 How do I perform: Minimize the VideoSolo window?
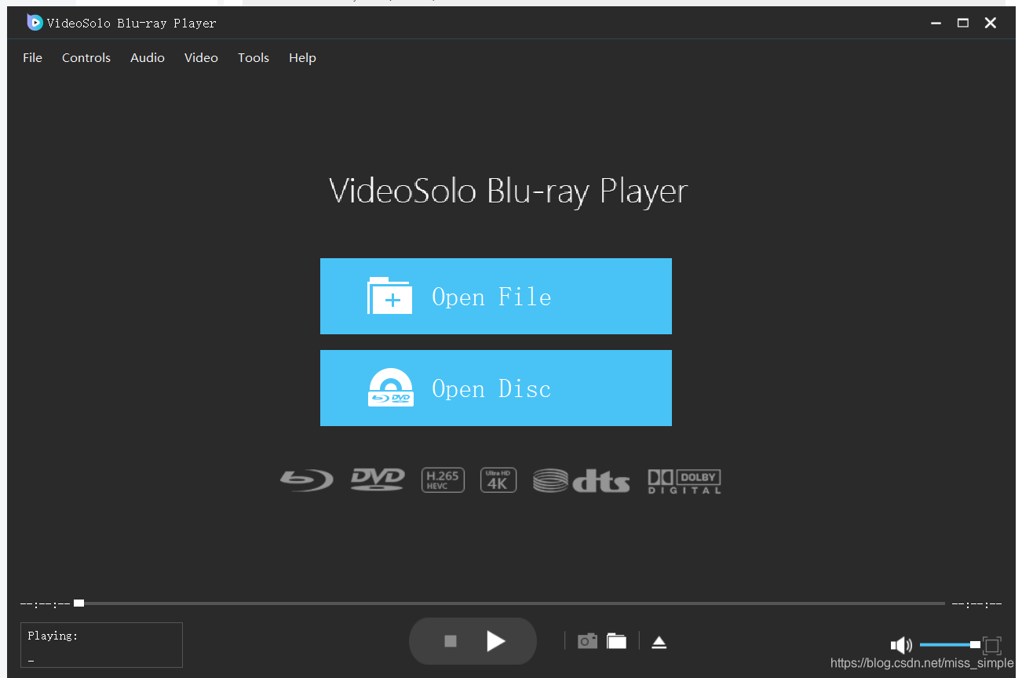click(936, 23)
